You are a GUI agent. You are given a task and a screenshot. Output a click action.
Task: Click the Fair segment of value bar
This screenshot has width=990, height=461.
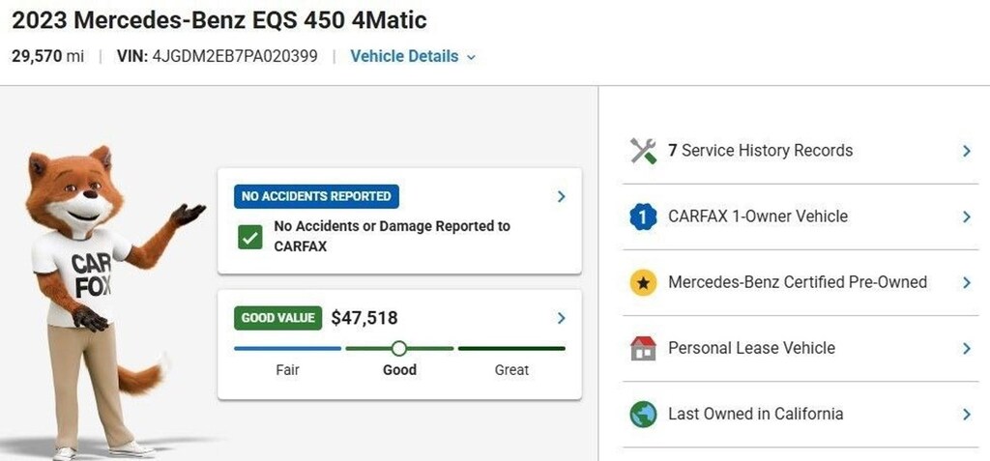287,349
